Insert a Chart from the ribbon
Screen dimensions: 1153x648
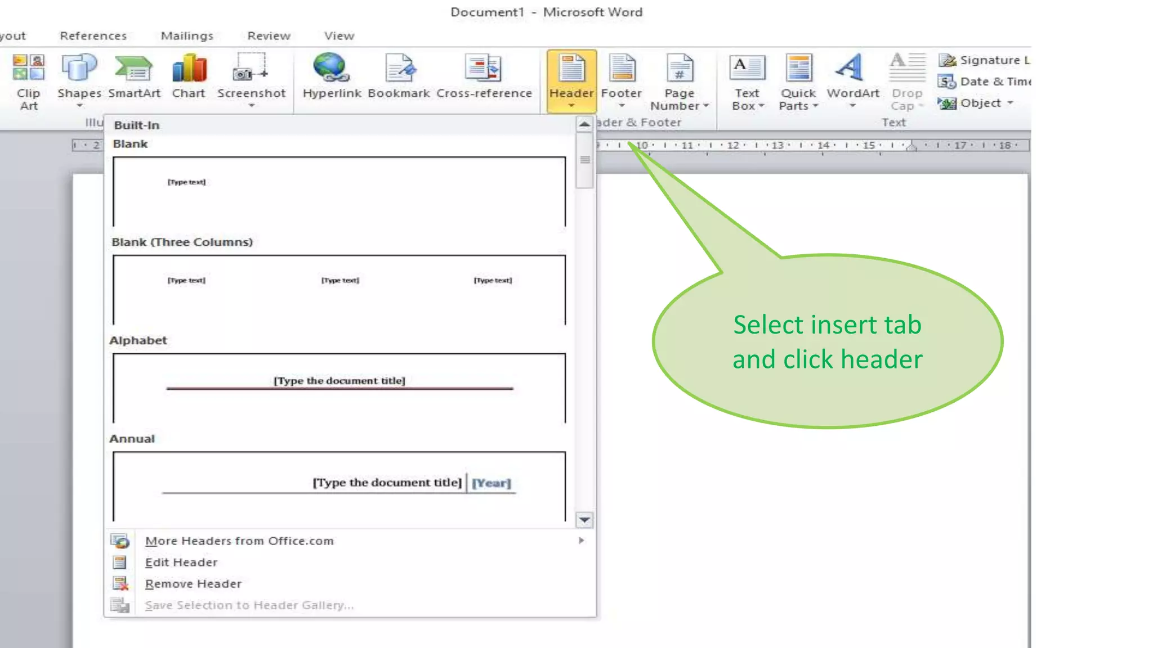(189, 69)
